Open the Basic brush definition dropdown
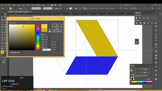The height and width of the screenshot is (91, 162). point(53,8)
